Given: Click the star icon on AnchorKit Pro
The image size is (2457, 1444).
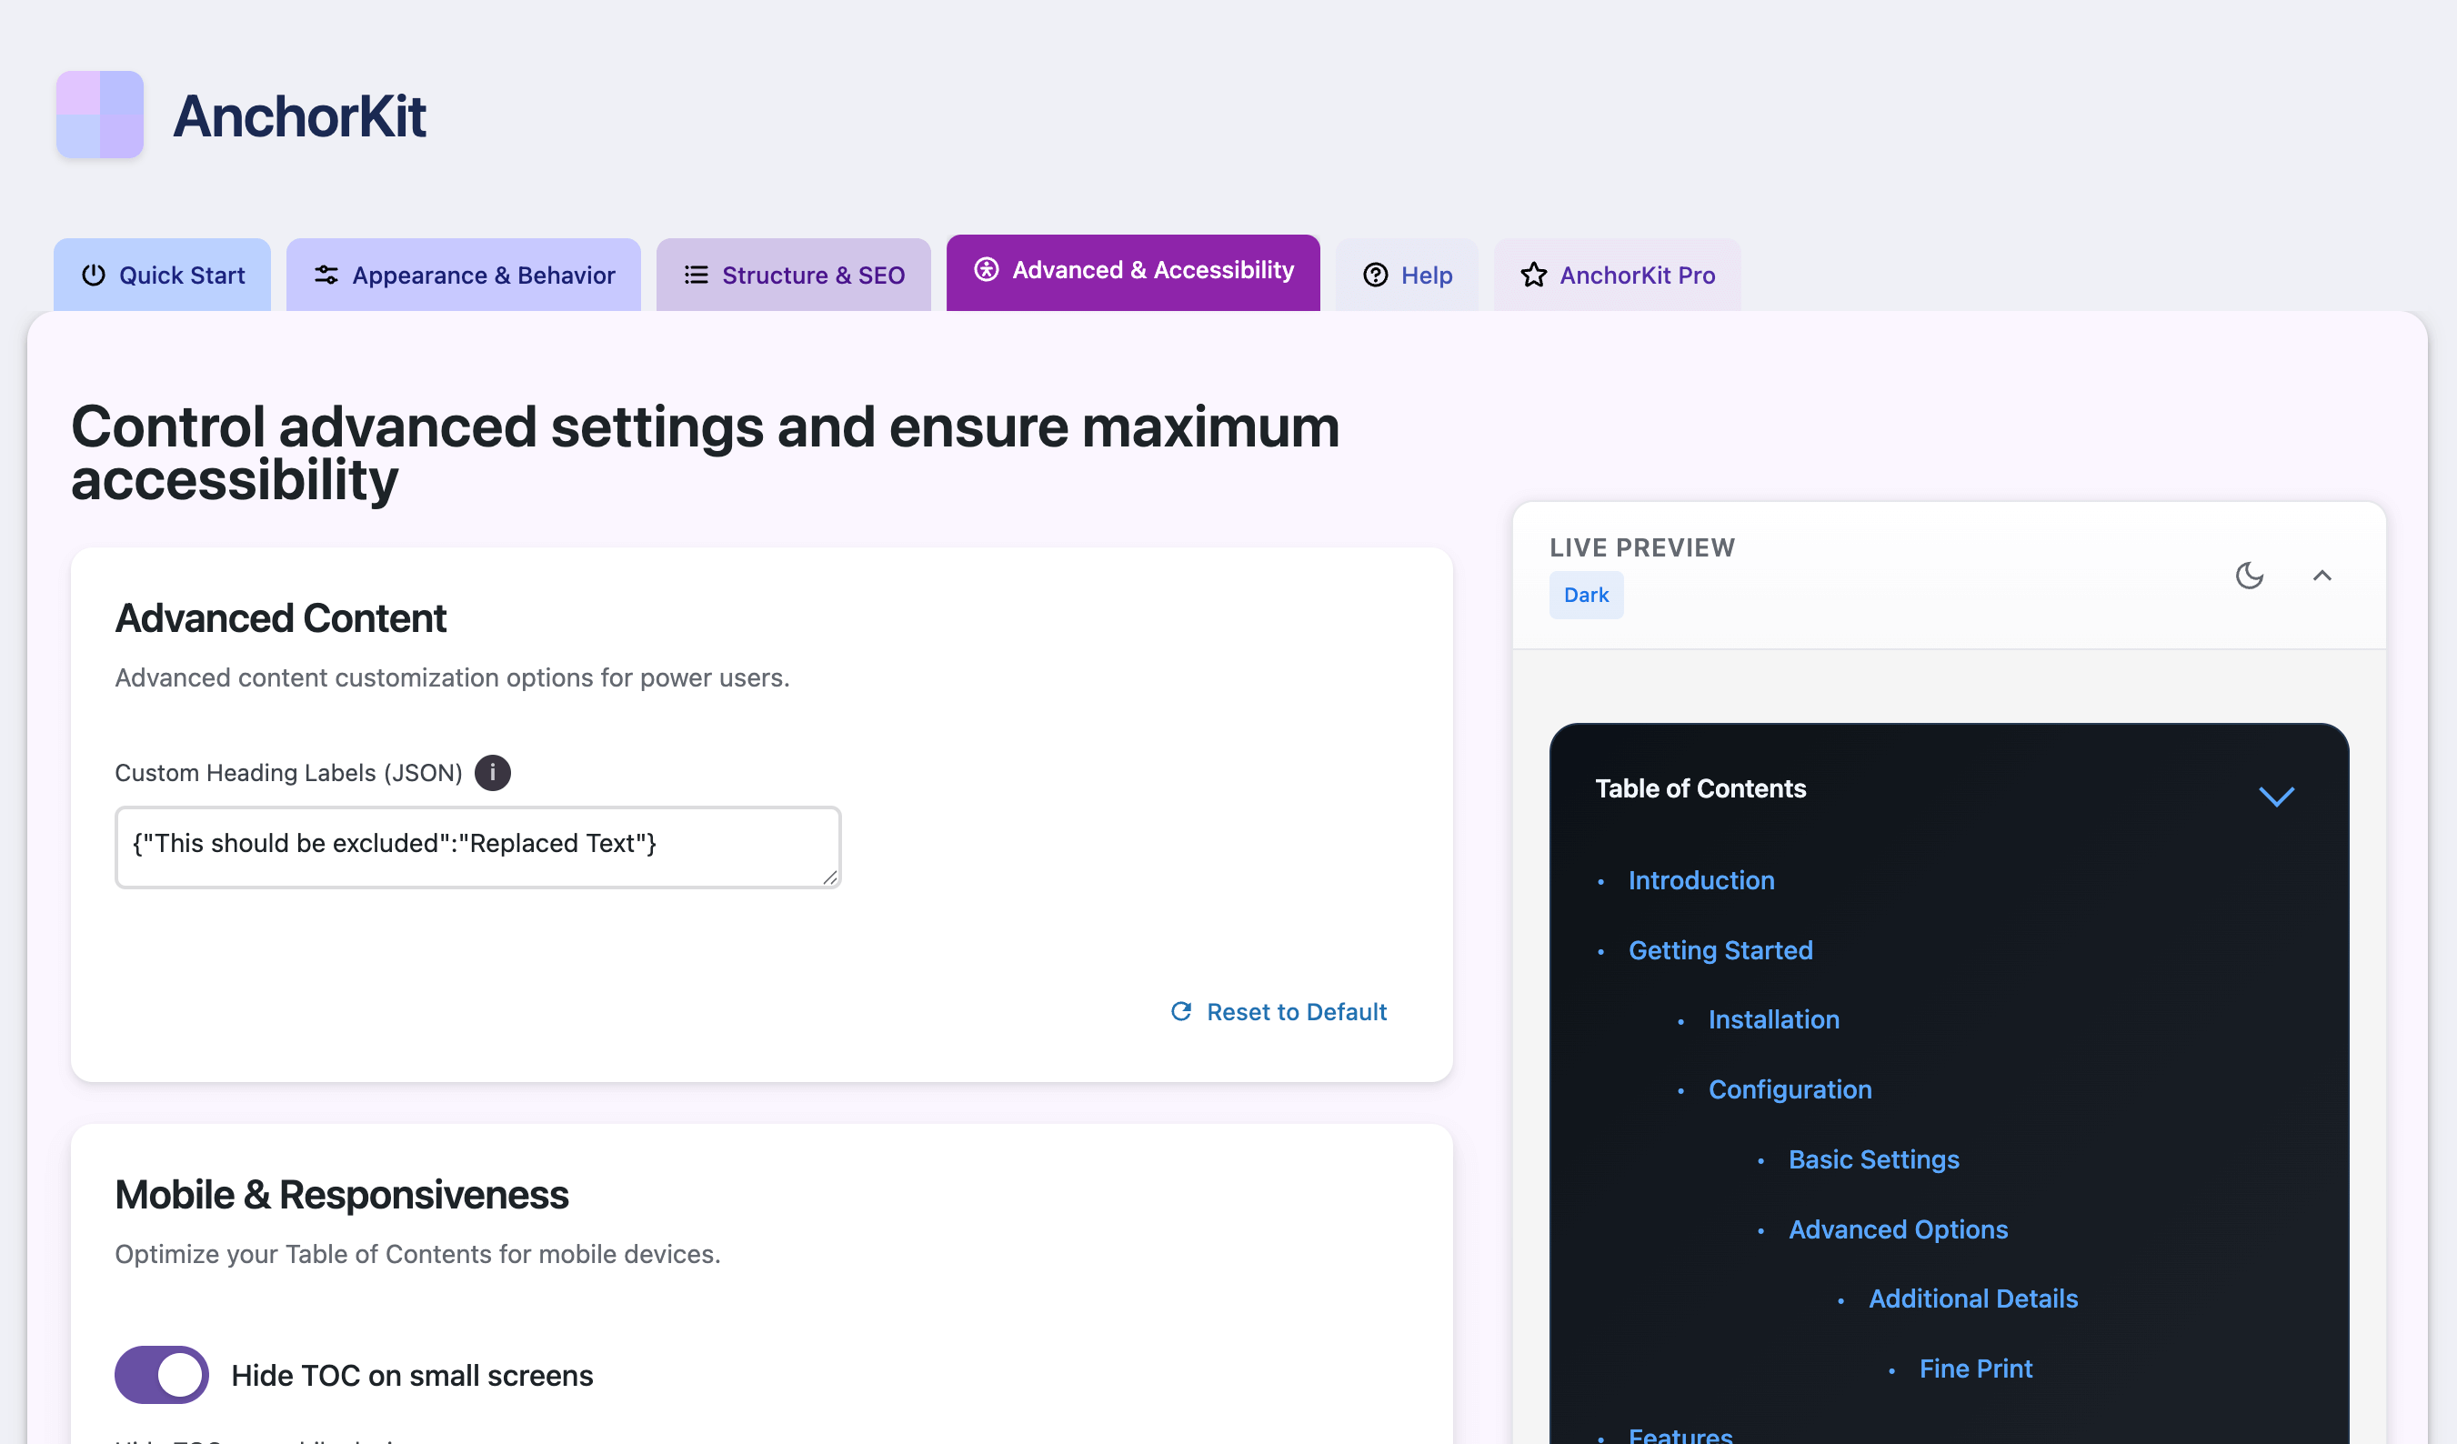Looking at the screenshot, I should [1534, 275].
